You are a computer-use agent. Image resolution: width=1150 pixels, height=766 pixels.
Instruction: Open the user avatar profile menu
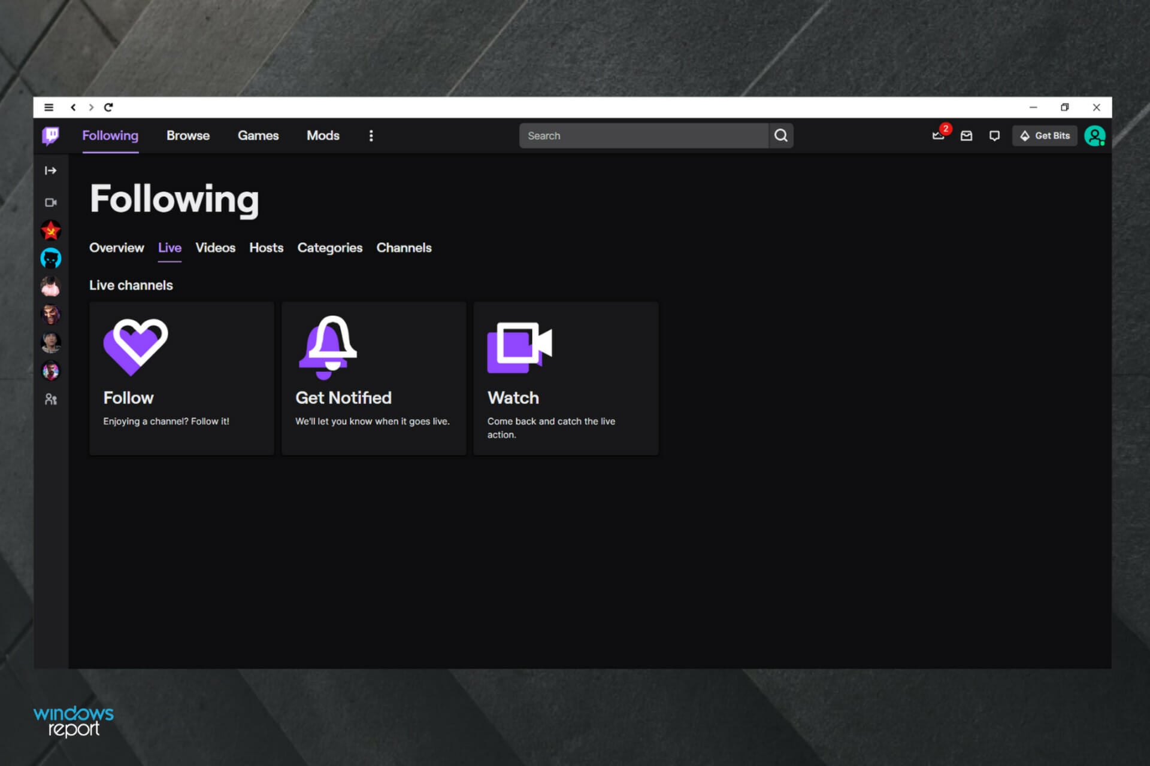(1095, 136)
